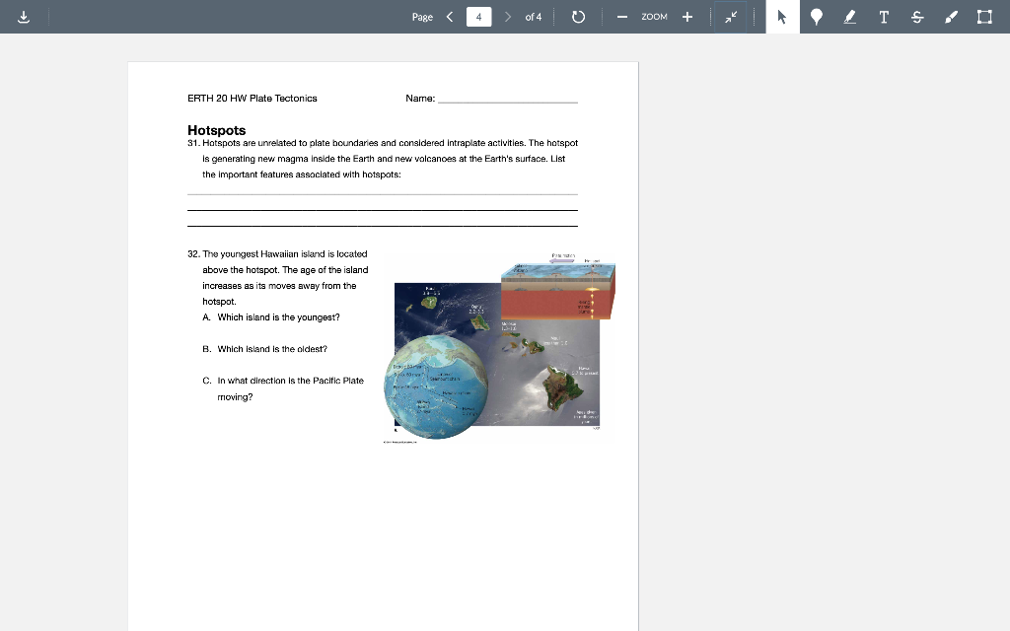Viewport: 1010px width, 631px height.
Task: Click the previous page chevron
Action: [449, 16]
